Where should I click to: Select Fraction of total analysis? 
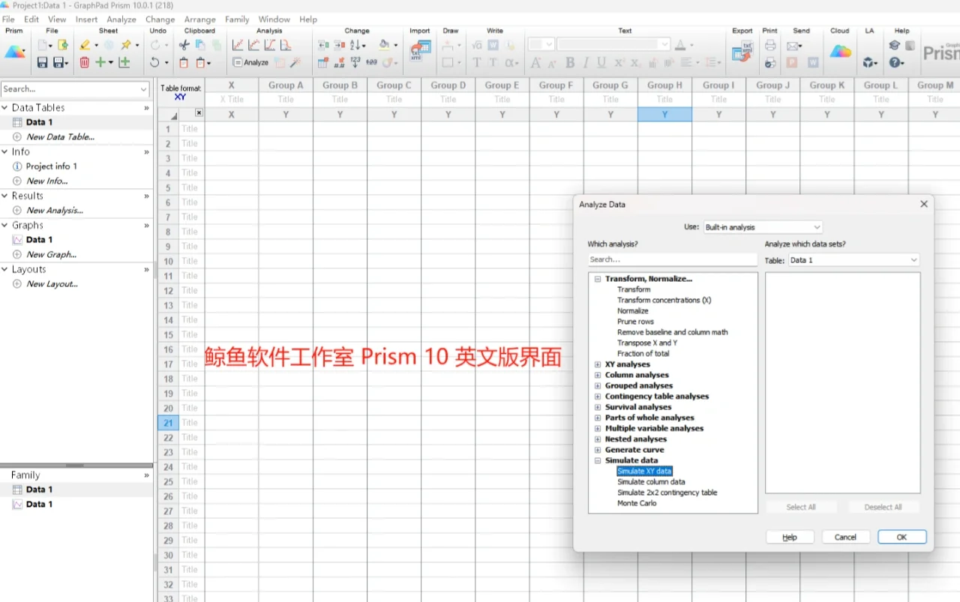643,354
